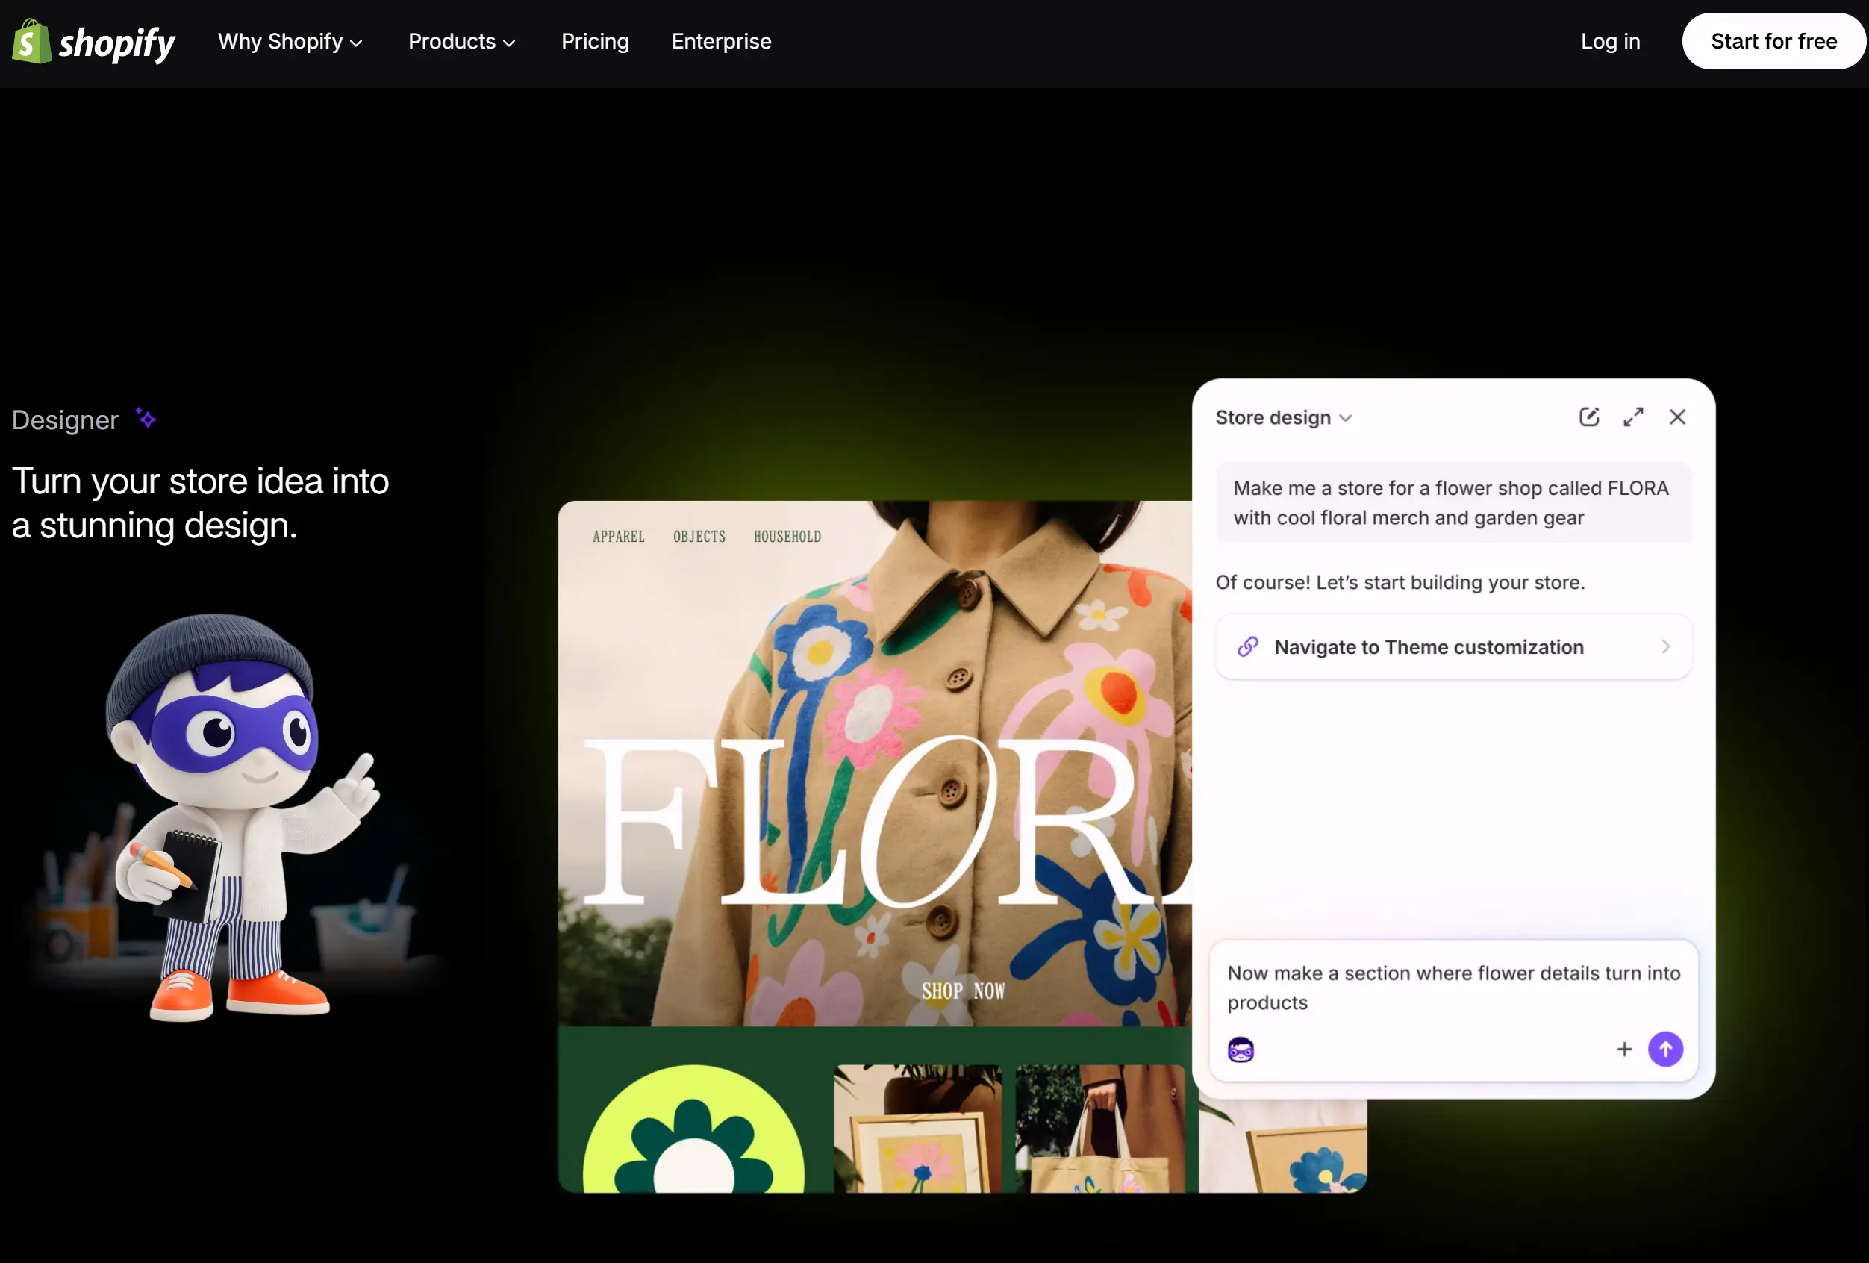Image resolution: width=1869 pixels, height=1263 pixels.
Task: Click the new chat compose icon
Action: tap(1589, 417)
